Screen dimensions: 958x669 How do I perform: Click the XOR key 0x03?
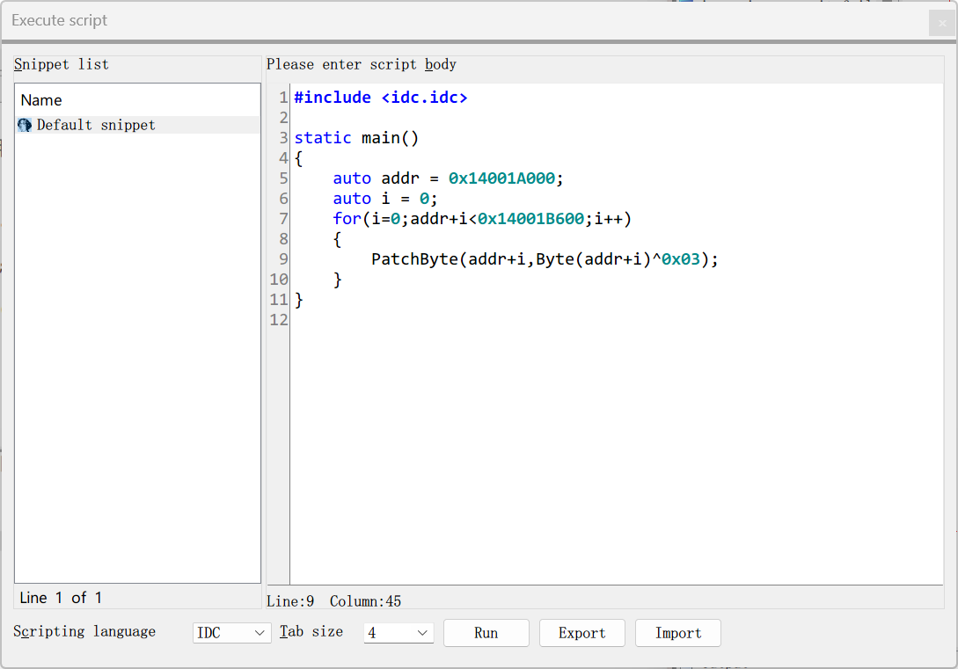(x=681, y=258)
